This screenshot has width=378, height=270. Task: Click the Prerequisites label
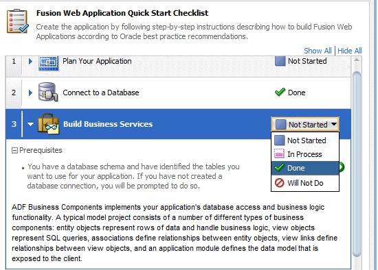pyautogui.click(x=41, y=150)
